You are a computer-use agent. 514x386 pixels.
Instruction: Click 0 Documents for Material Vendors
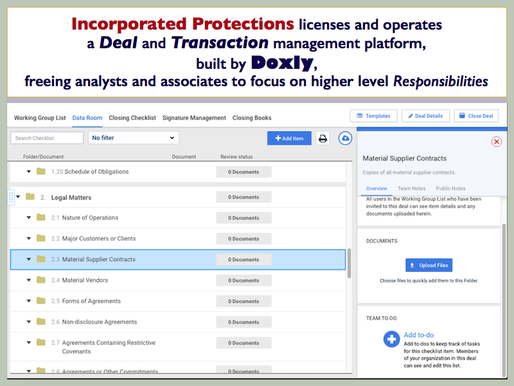(x=244, y=280)
